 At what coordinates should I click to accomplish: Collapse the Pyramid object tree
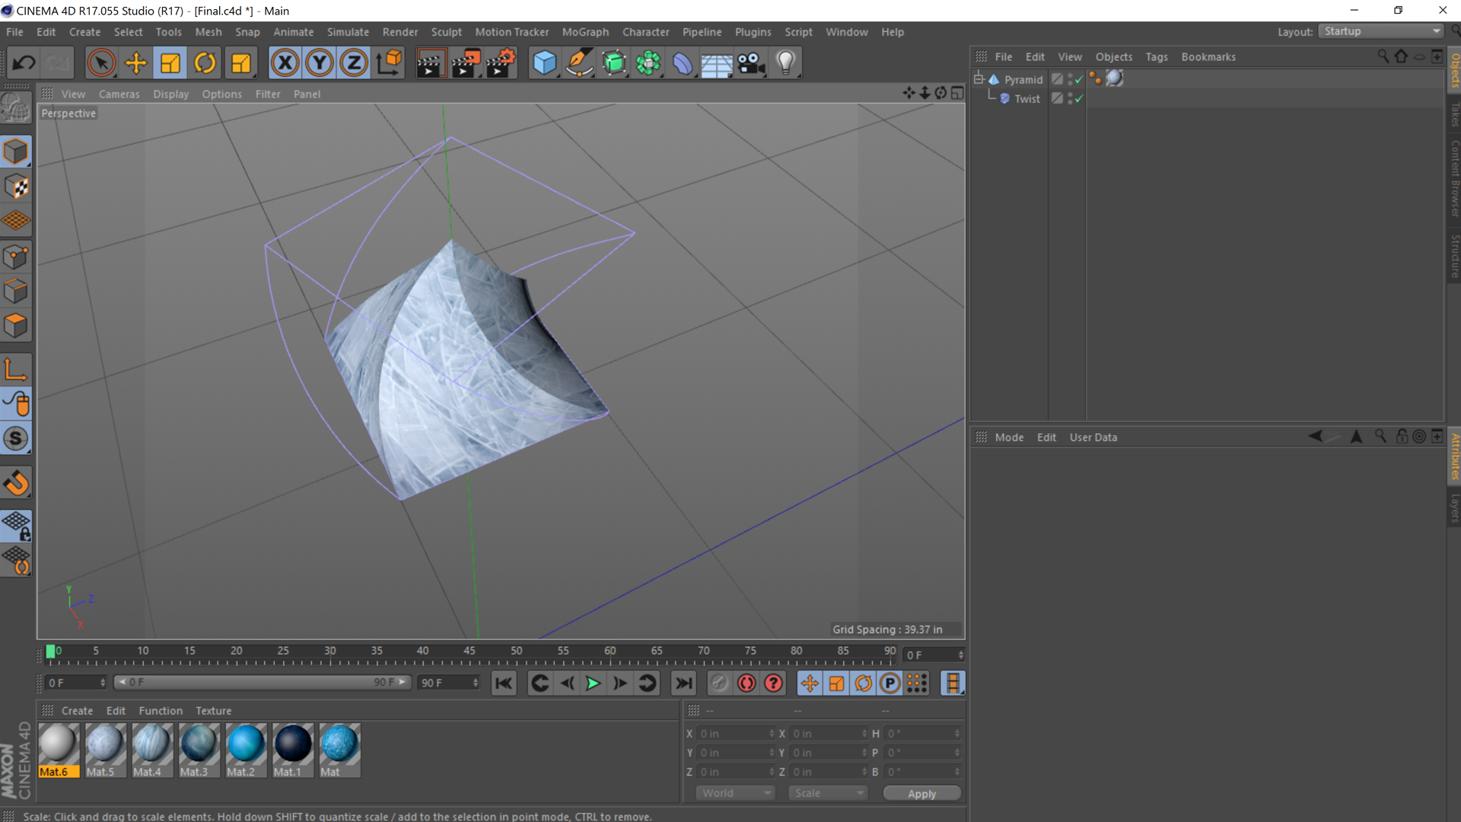point(979,79)
